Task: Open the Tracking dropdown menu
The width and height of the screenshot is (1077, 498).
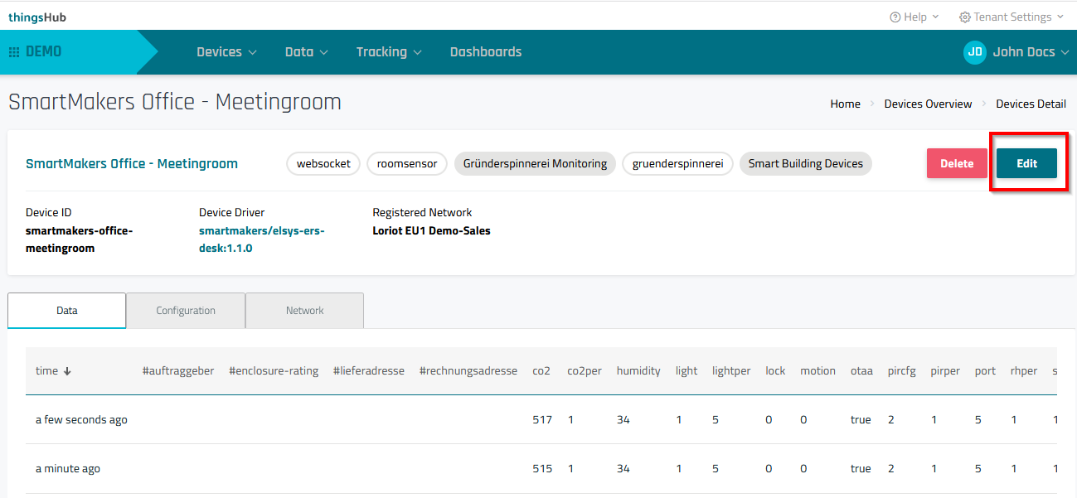Action: point(389,52)
